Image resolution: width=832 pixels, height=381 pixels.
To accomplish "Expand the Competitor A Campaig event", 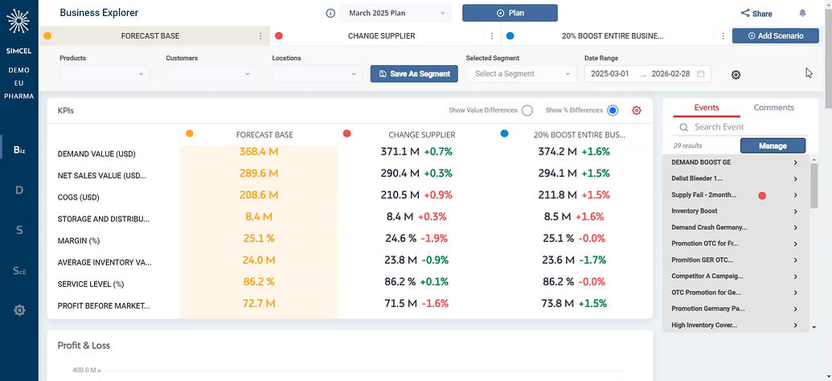I will pyautogui.click(x=795, y=277).
